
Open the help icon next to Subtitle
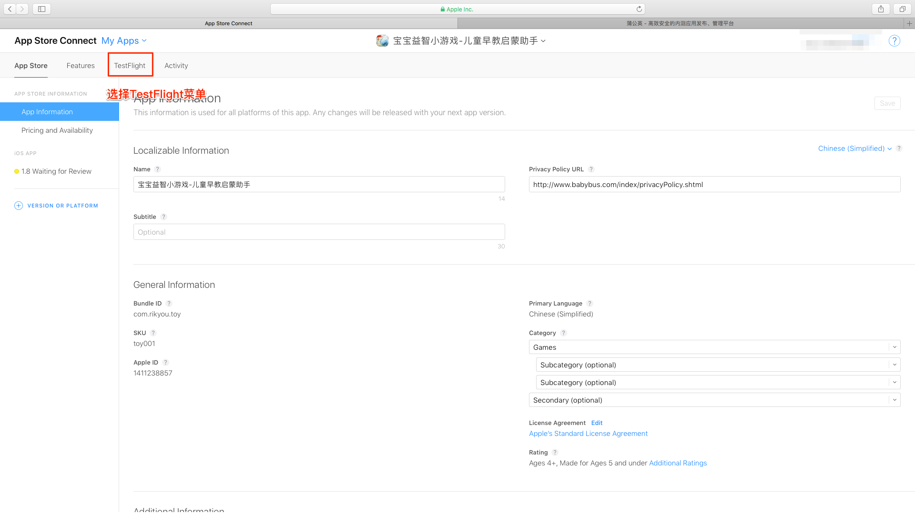[163, 217]
